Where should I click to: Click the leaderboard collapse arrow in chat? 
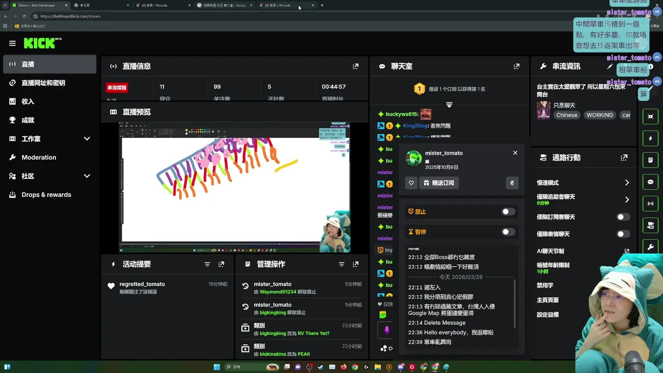pyautogui.click(x=449, y=105)
